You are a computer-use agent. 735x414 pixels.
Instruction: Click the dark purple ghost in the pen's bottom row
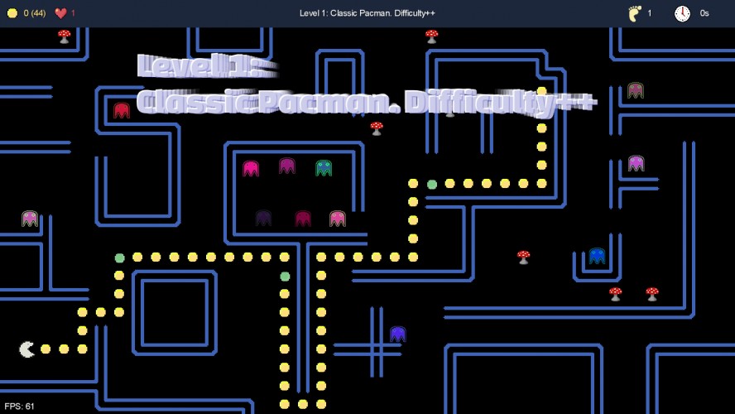[x=263, y=218]
